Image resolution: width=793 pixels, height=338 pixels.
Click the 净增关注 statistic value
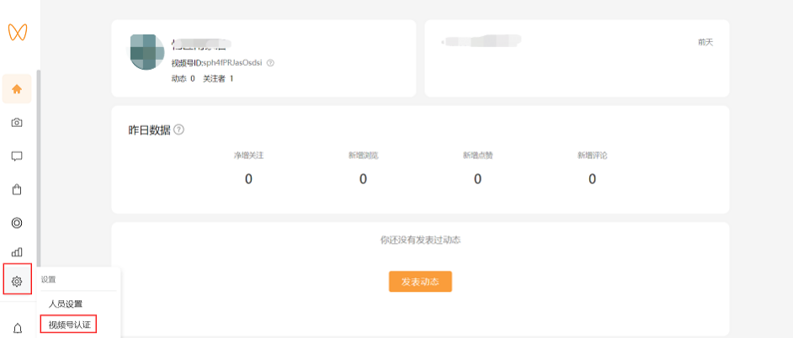(x=248, y=179)
